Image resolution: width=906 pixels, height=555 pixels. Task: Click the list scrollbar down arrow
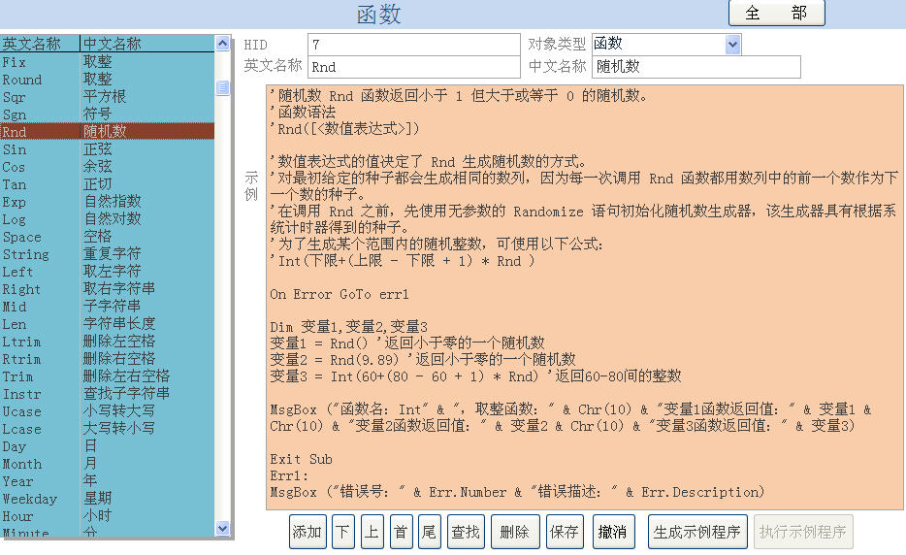tap(222, 528)
